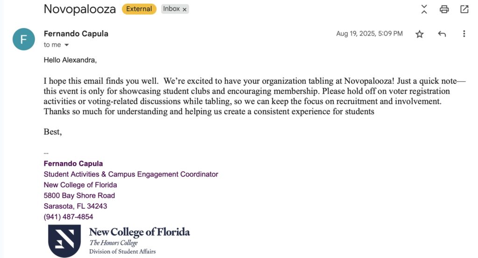Click the Novopalooza subject heading
Screen dimensions: 478x258
pos(79,9)
